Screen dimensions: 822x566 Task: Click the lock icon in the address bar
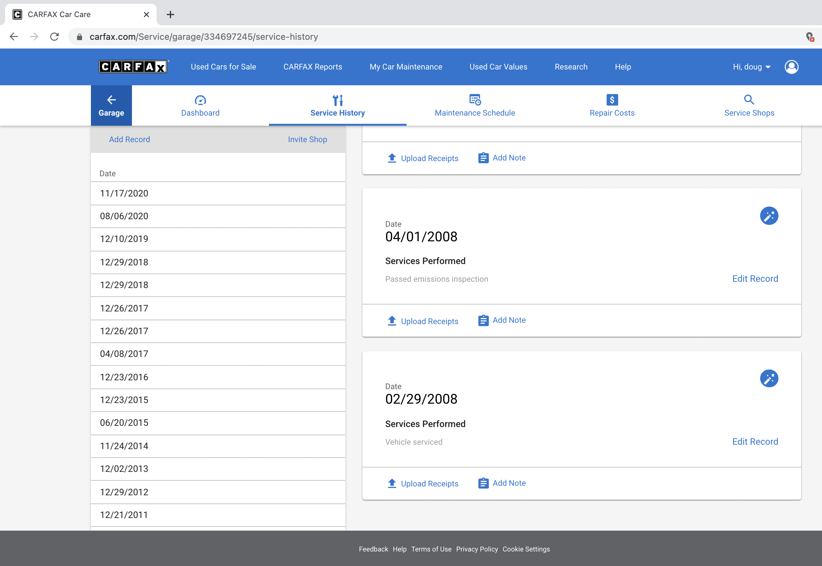(x=80, y=37)
